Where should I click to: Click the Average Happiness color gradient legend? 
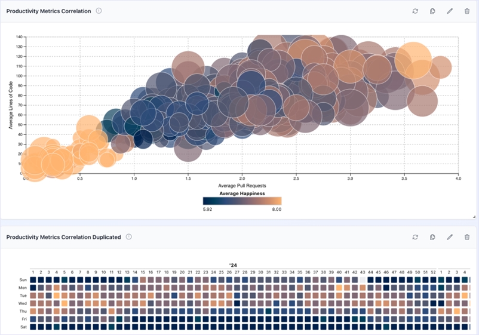242,201
